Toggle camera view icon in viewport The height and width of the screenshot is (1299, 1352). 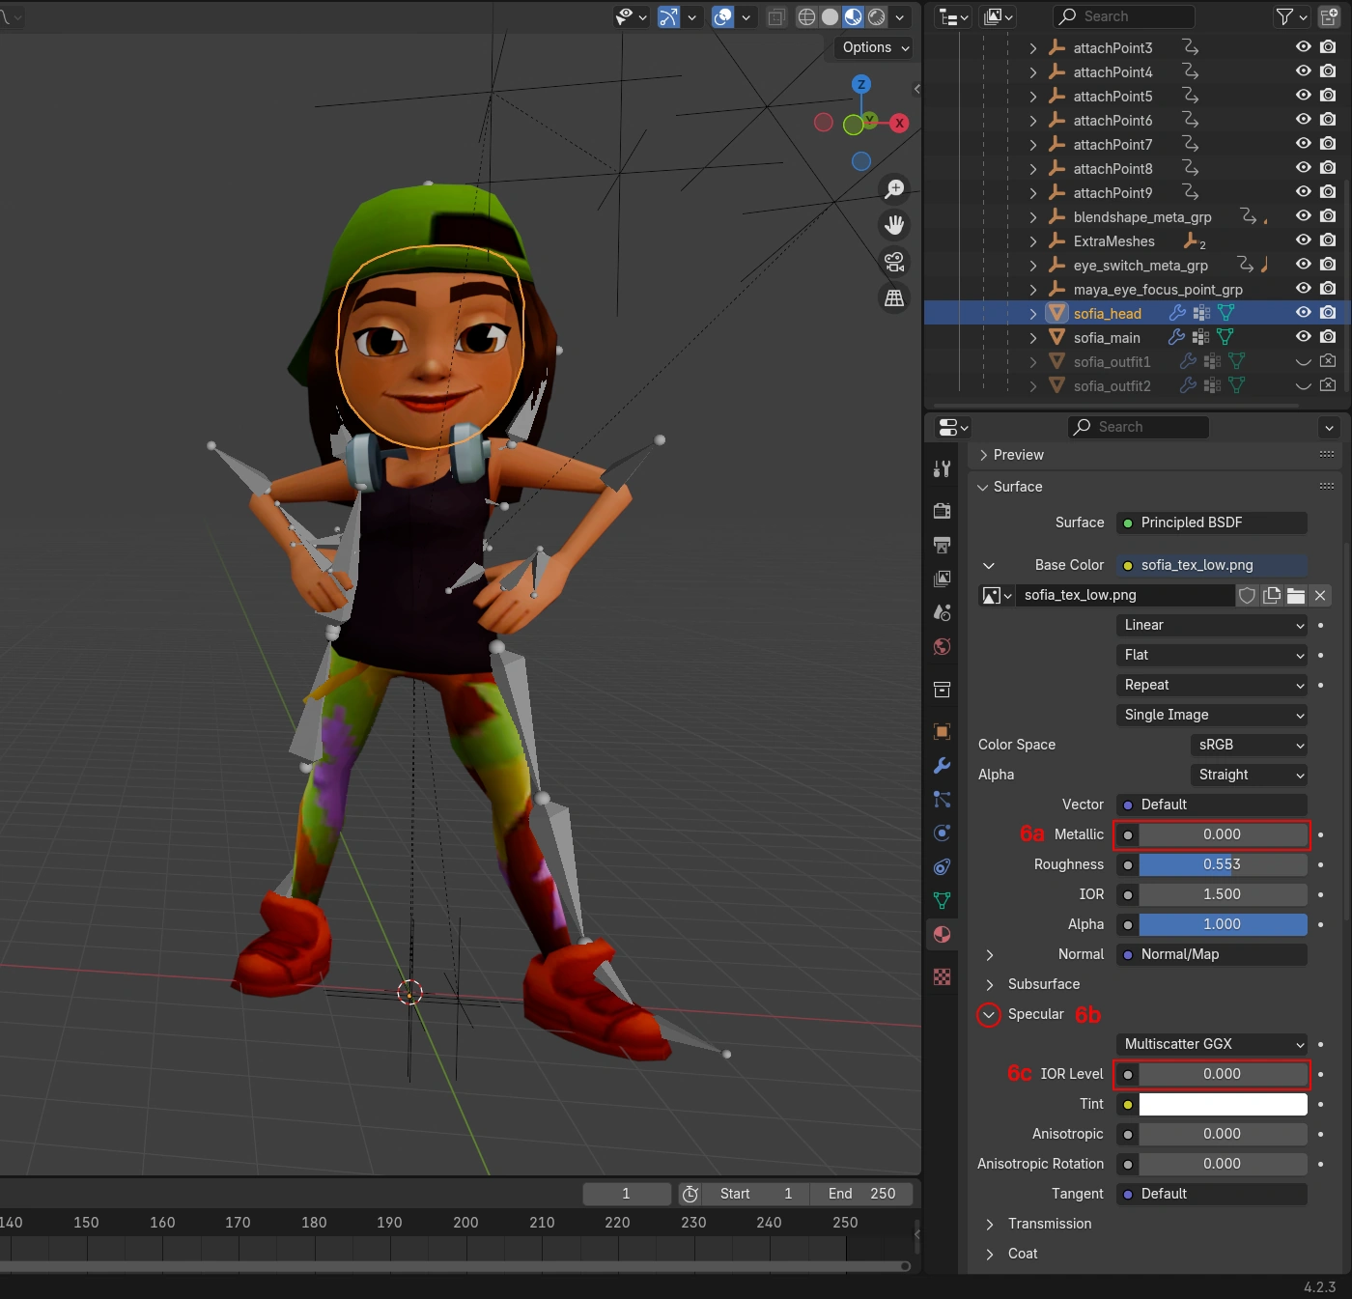coord(894,262)
